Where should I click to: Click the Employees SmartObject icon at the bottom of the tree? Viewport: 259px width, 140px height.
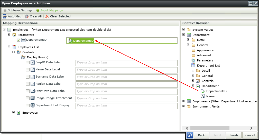click(19, 113)
